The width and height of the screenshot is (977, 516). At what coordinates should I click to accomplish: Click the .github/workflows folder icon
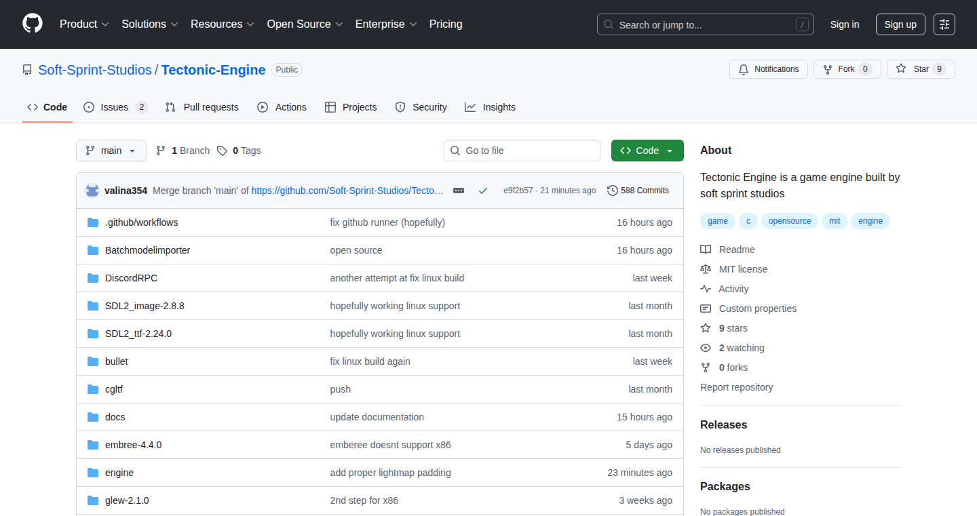(93, 222)
